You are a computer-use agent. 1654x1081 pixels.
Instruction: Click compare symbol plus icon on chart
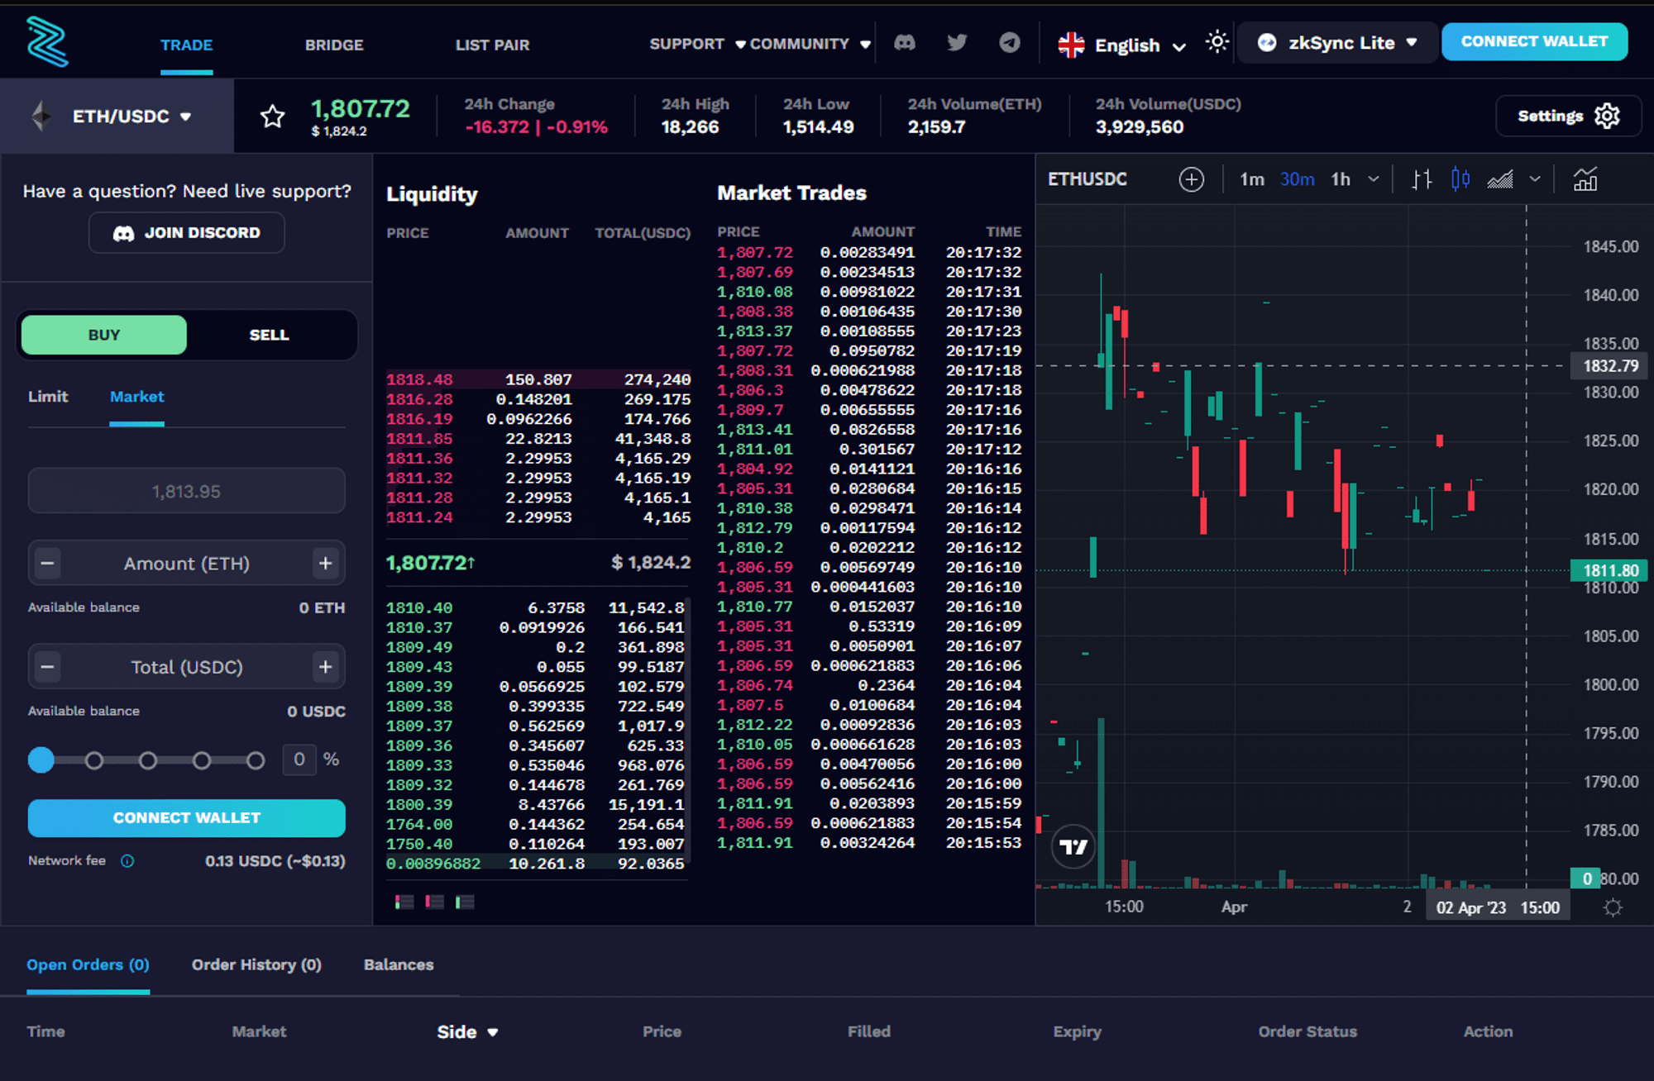pyautogui.click(x=1191, y=179)
